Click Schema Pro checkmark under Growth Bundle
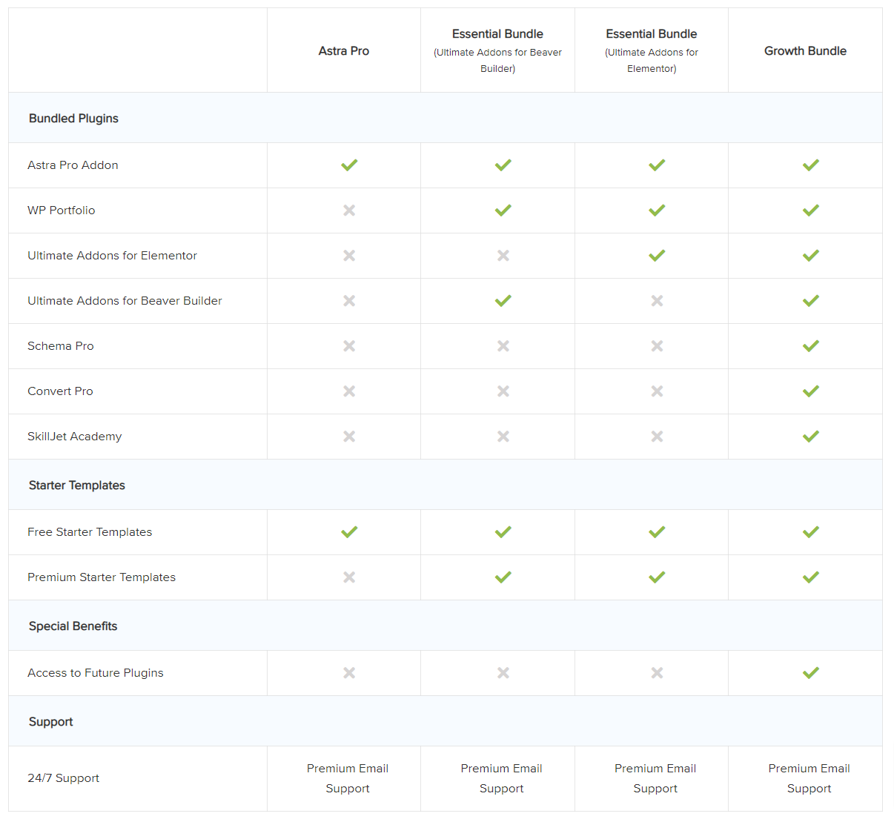 coord(810,346)
